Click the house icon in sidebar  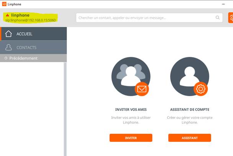8,34
